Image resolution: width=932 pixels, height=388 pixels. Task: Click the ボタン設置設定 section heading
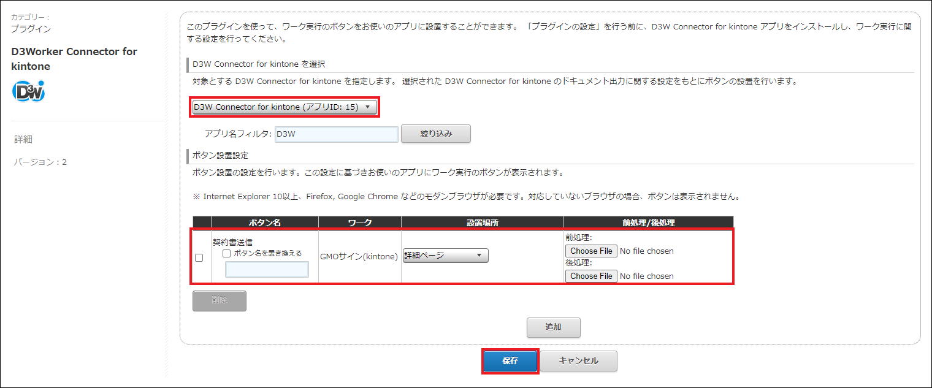[x=220, y=156]
